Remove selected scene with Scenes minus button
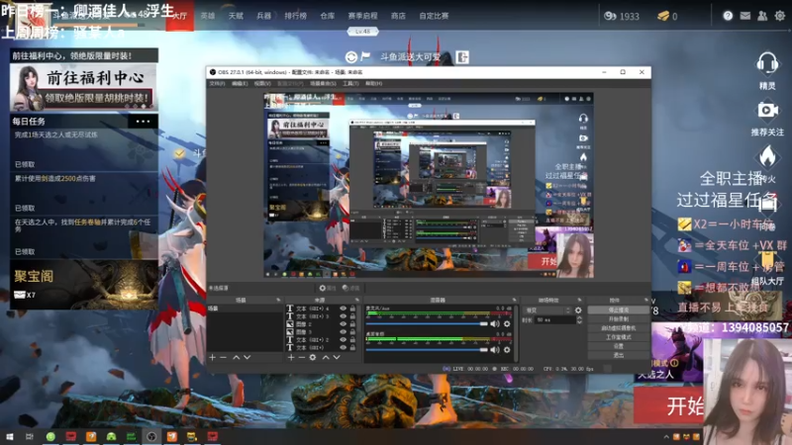792x445 pixels. point(224,357)
